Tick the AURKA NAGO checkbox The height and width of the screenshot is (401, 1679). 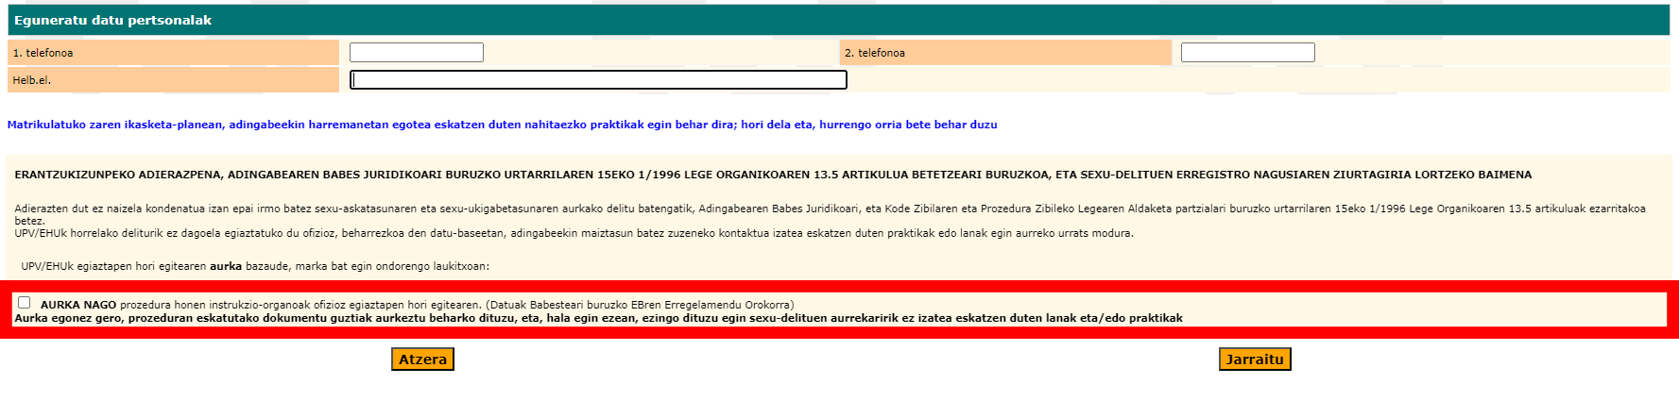[25, 303]
